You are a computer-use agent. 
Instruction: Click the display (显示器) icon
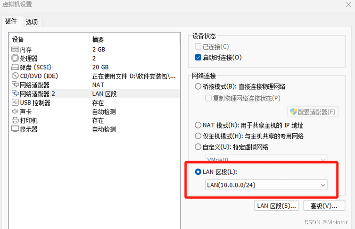[15, 129]
